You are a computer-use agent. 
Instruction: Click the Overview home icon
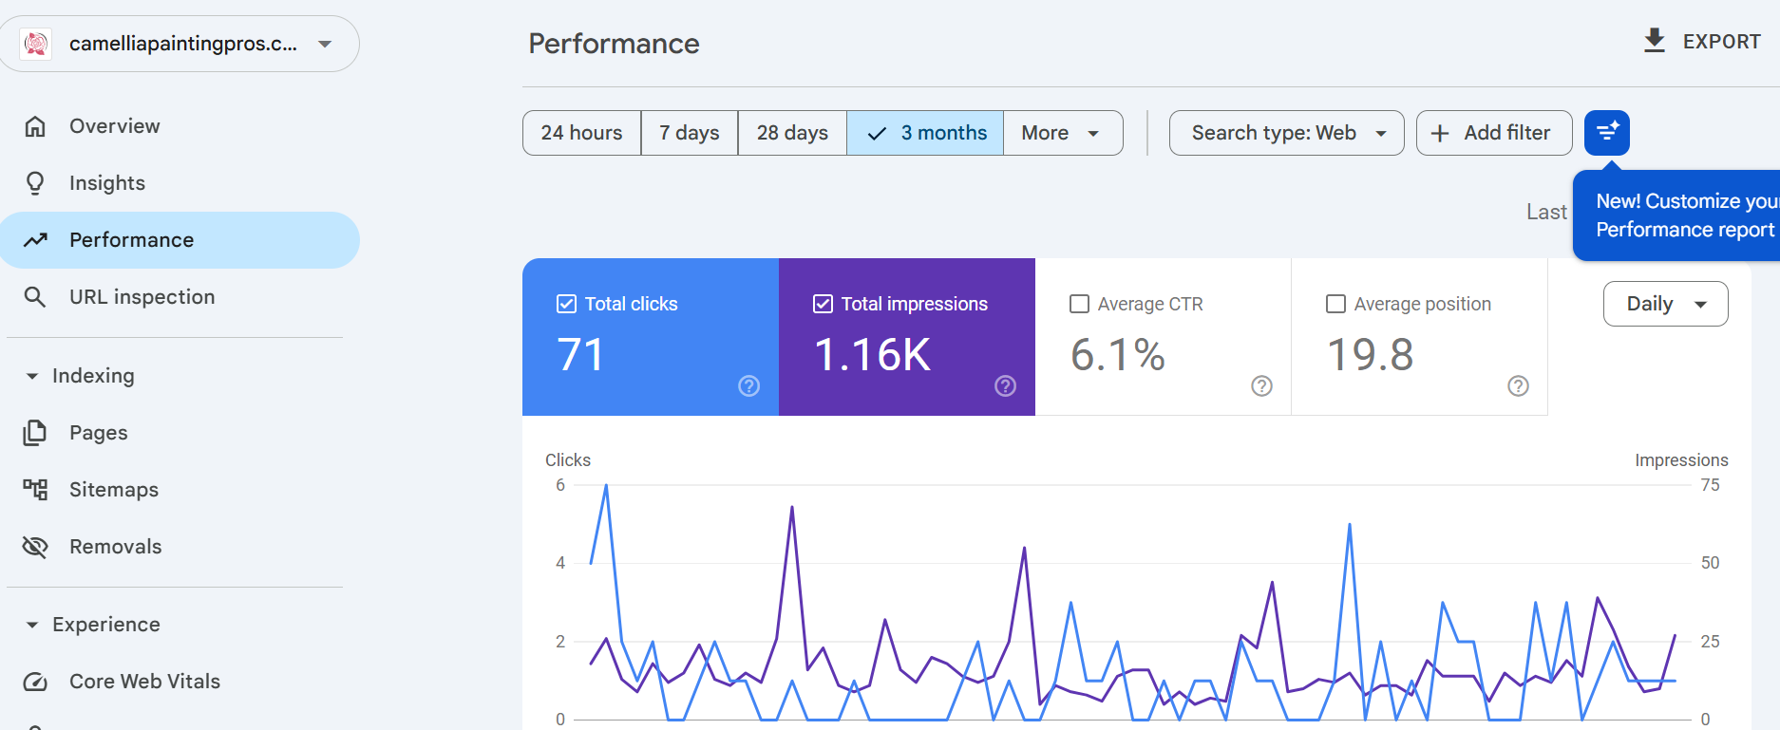35,126
